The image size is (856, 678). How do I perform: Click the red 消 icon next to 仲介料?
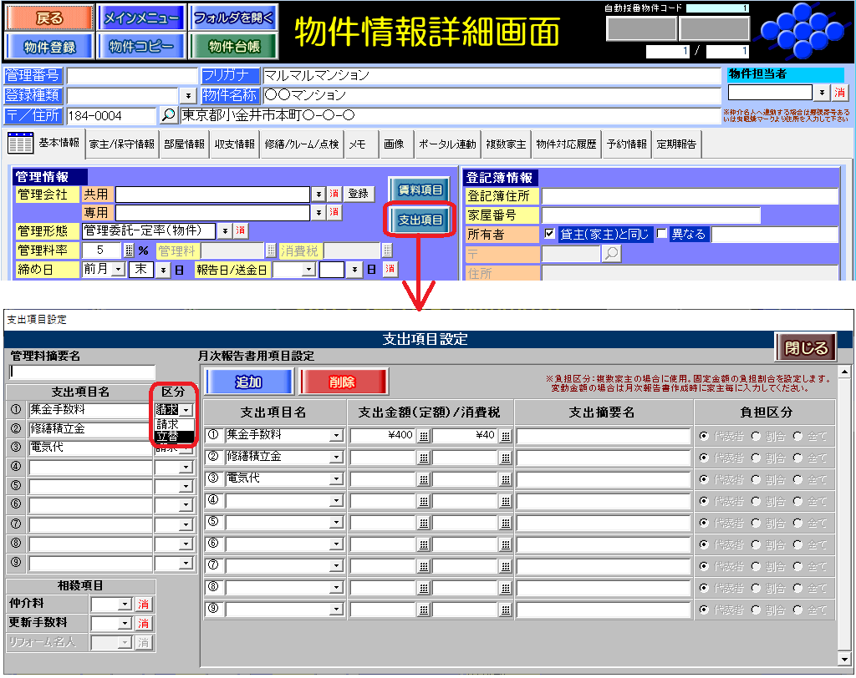pos(144,605)
